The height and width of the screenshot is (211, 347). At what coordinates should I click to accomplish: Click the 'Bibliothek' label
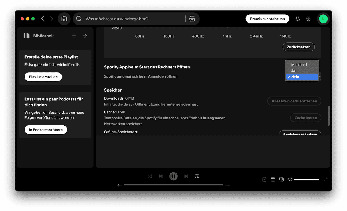[43, 36]
